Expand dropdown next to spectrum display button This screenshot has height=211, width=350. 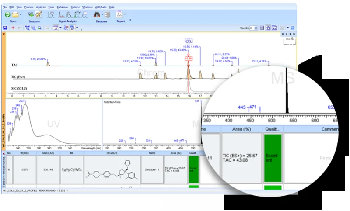60,28
